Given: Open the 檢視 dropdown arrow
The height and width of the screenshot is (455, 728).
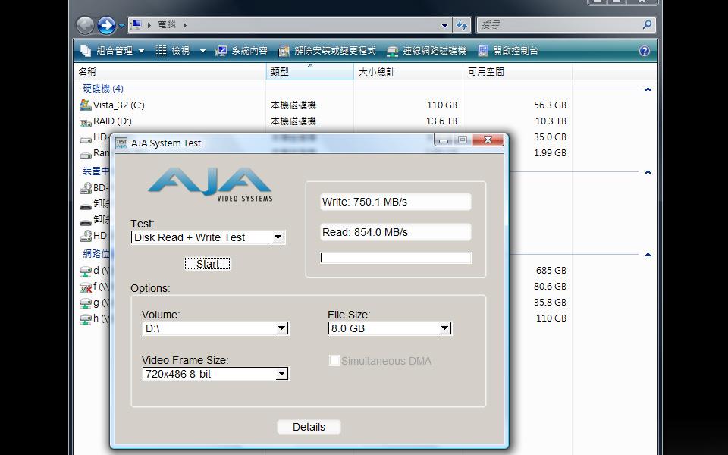Looking at the screenshot, I should pos(202,51).
